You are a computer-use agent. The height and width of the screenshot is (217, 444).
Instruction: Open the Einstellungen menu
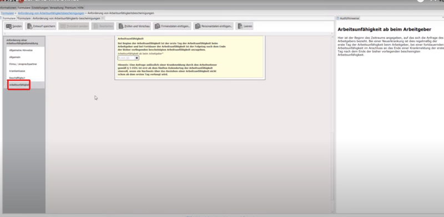click(39, 8)
